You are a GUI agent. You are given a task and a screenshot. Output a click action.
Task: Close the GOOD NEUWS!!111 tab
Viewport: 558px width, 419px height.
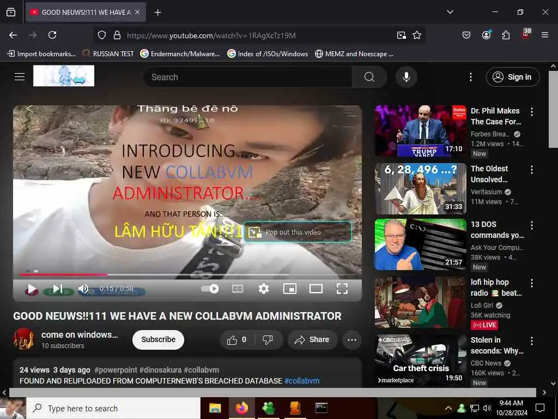pos(137,13)
